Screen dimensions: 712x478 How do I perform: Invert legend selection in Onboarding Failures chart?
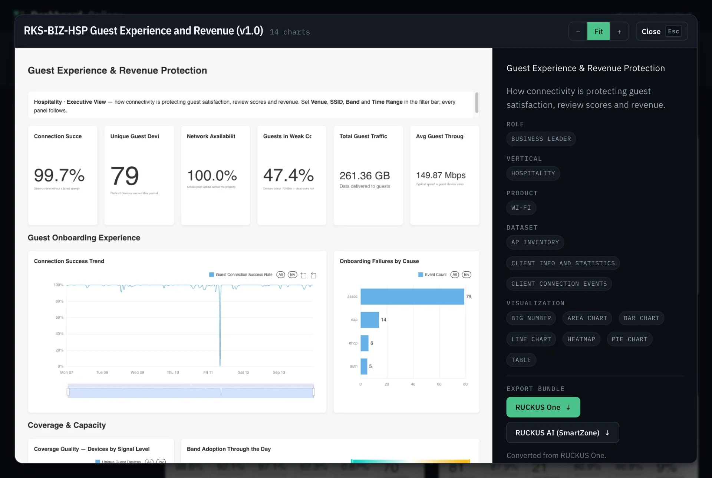(467, 275)
